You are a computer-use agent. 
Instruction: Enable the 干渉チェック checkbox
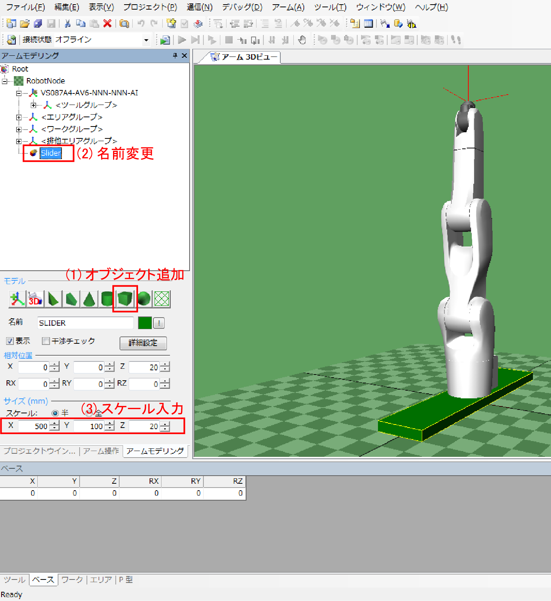pyautogui.click(x=46, y=341)
